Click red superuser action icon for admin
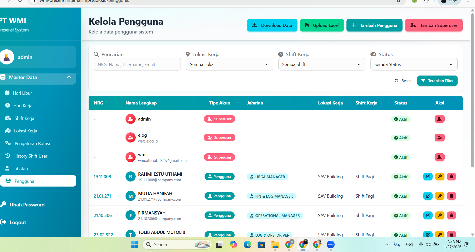 pos(439,119)
